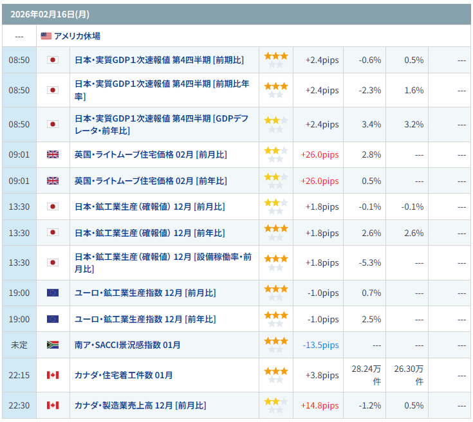Viewport: 473px width, 422px height.
Task: Open 日本・鉱工業生産(確報値) [前年比] link
Action: pyautogui.click(x=150, y=233)
